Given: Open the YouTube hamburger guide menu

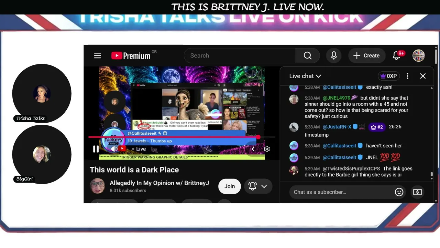Looking at the screenshot, I should click(98, 55).
